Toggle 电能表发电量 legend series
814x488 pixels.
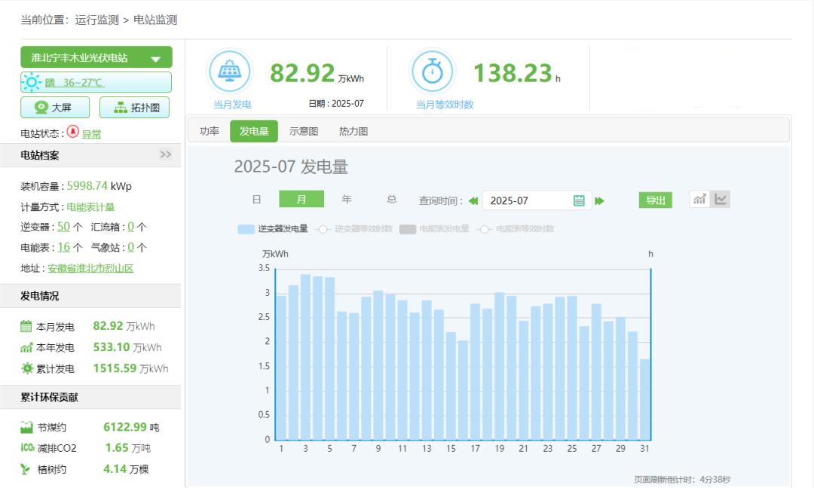[x=434, y=229]
